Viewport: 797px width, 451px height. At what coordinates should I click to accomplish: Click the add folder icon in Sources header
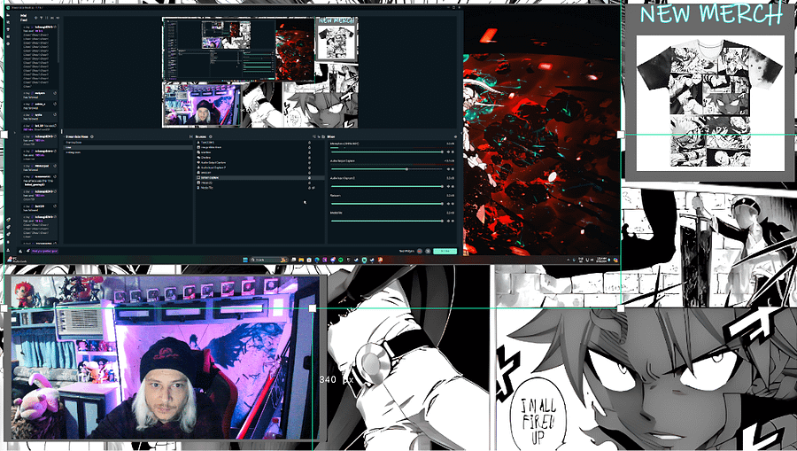323,136
